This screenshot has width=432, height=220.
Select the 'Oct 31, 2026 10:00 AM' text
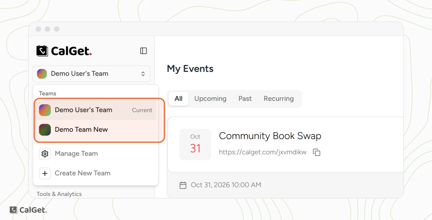pos(226,185)
